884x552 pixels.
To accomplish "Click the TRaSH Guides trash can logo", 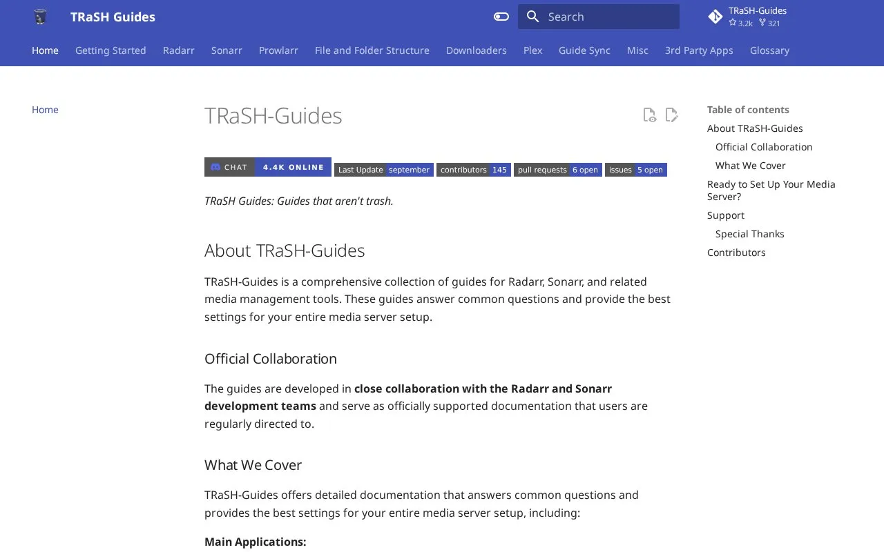I will [x=40, y=17].
